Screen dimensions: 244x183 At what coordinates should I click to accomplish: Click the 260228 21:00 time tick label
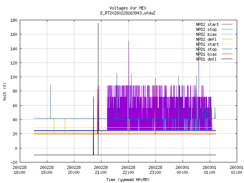[101, 170]
